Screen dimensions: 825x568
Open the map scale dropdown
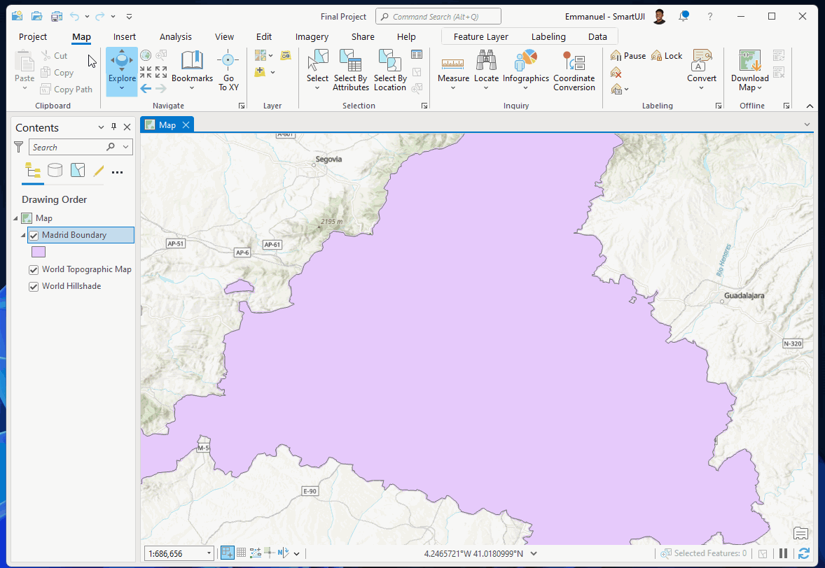(209, 553)
